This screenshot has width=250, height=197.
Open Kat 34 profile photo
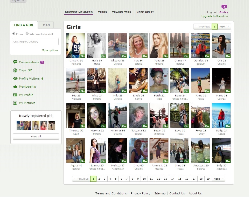(x=138, y=45)
